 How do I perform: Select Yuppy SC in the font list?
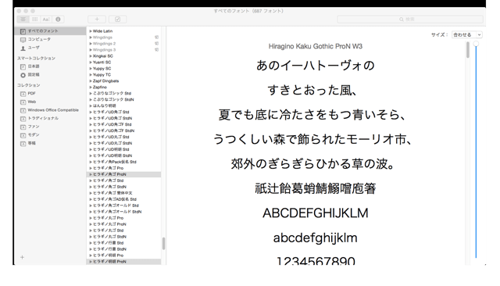coord(102,69)
